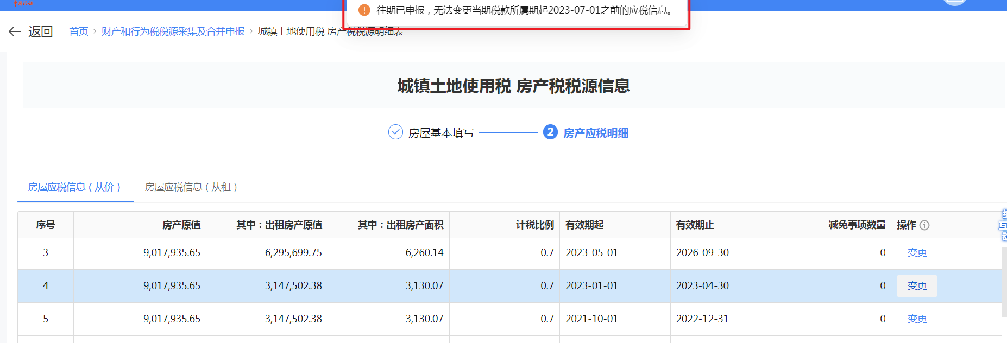Click the logo in the top-left corner
Viewport: 1007px width, 343px height.
pos(23,3)
